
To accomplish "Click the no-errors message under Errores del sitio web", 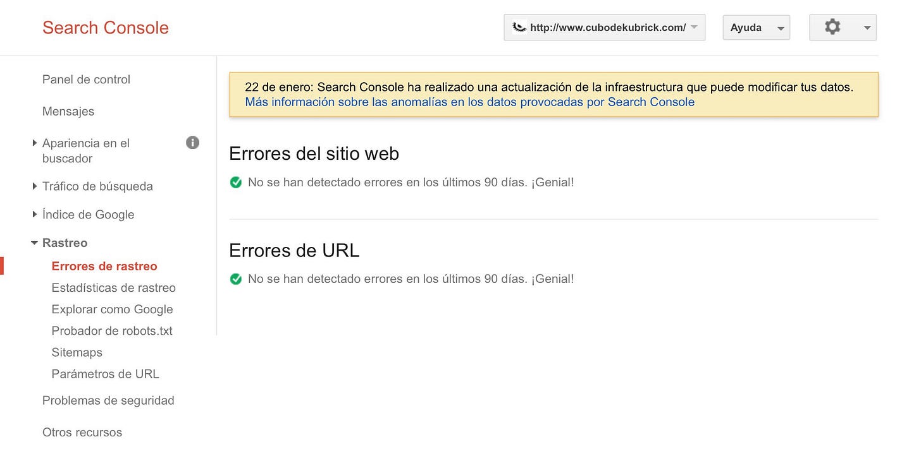I will click(411, 183).
